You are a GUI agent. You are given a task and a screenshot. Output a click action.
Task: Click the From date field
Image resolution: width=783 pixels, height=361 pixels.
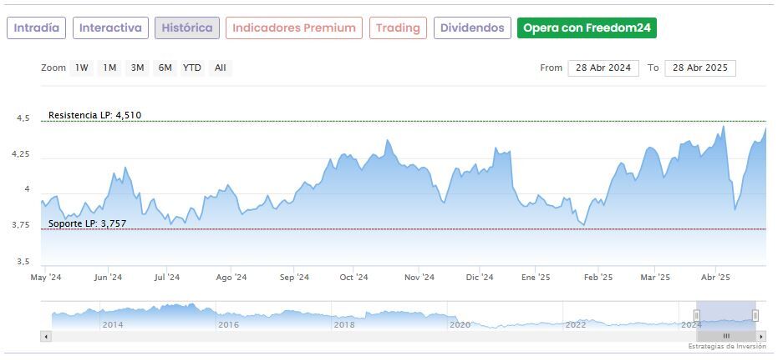tap(603, 68)
